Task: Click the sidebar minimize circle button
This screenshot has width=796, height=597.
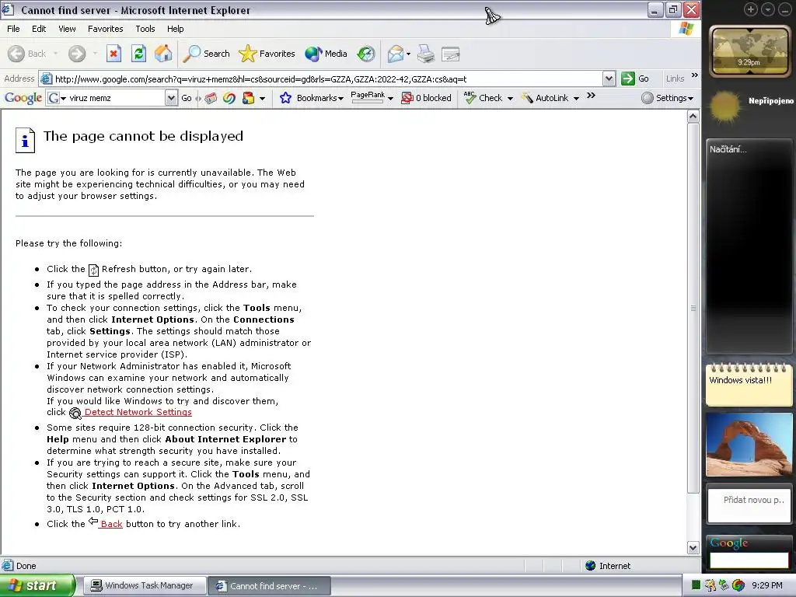Action: pyautogui.click(x=785, y=9)
